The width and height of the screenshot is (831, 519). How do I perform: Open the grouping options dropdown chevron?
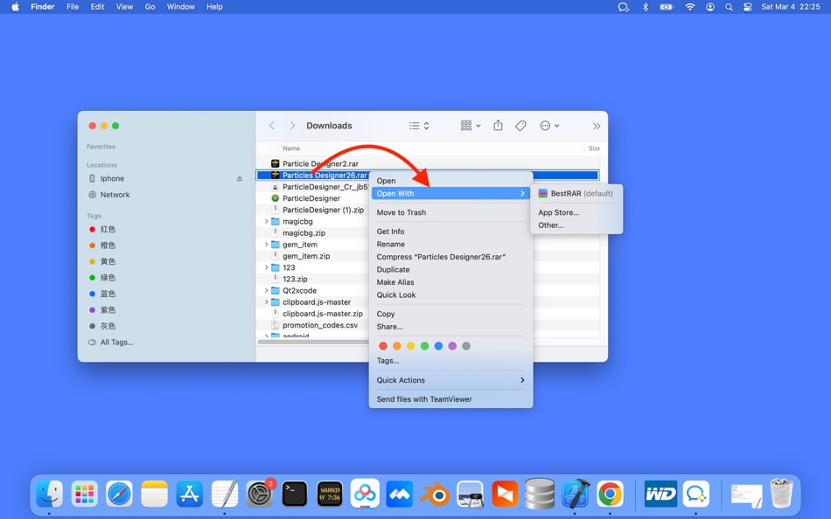[x=477, y=125]
